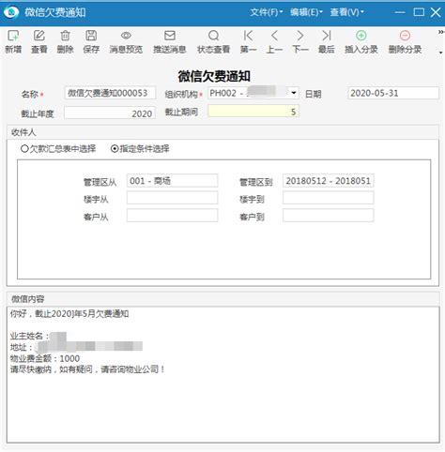
Task: Click the 楼宇从 empty input field
Action: point(172,198)
